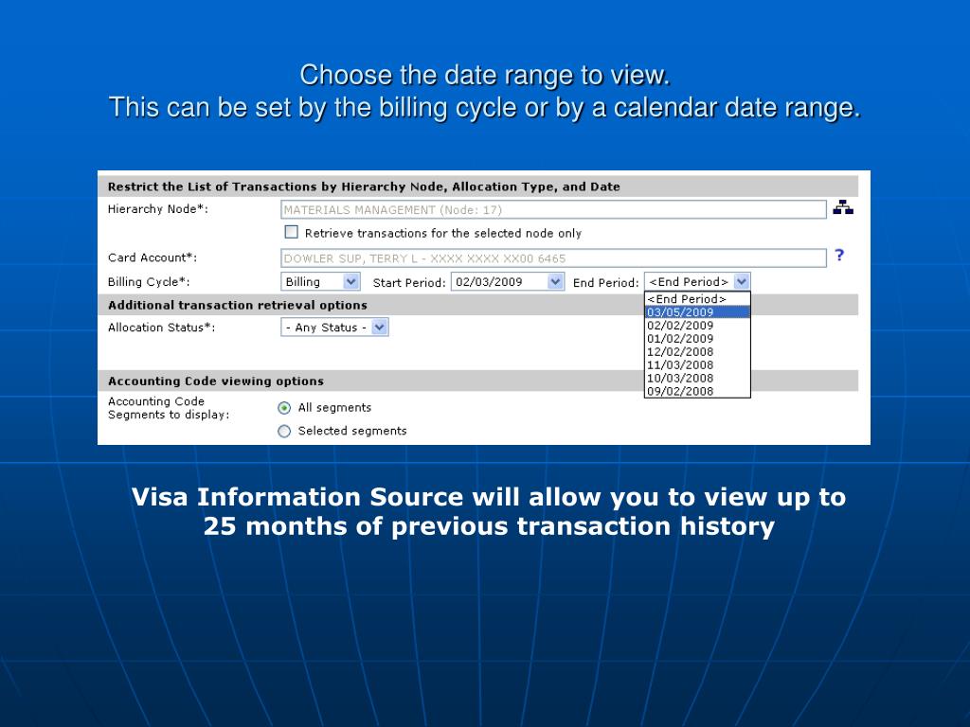The image size is (970, 727).
Task: Open the Start Period dropdown
Action: coord(508,282)
